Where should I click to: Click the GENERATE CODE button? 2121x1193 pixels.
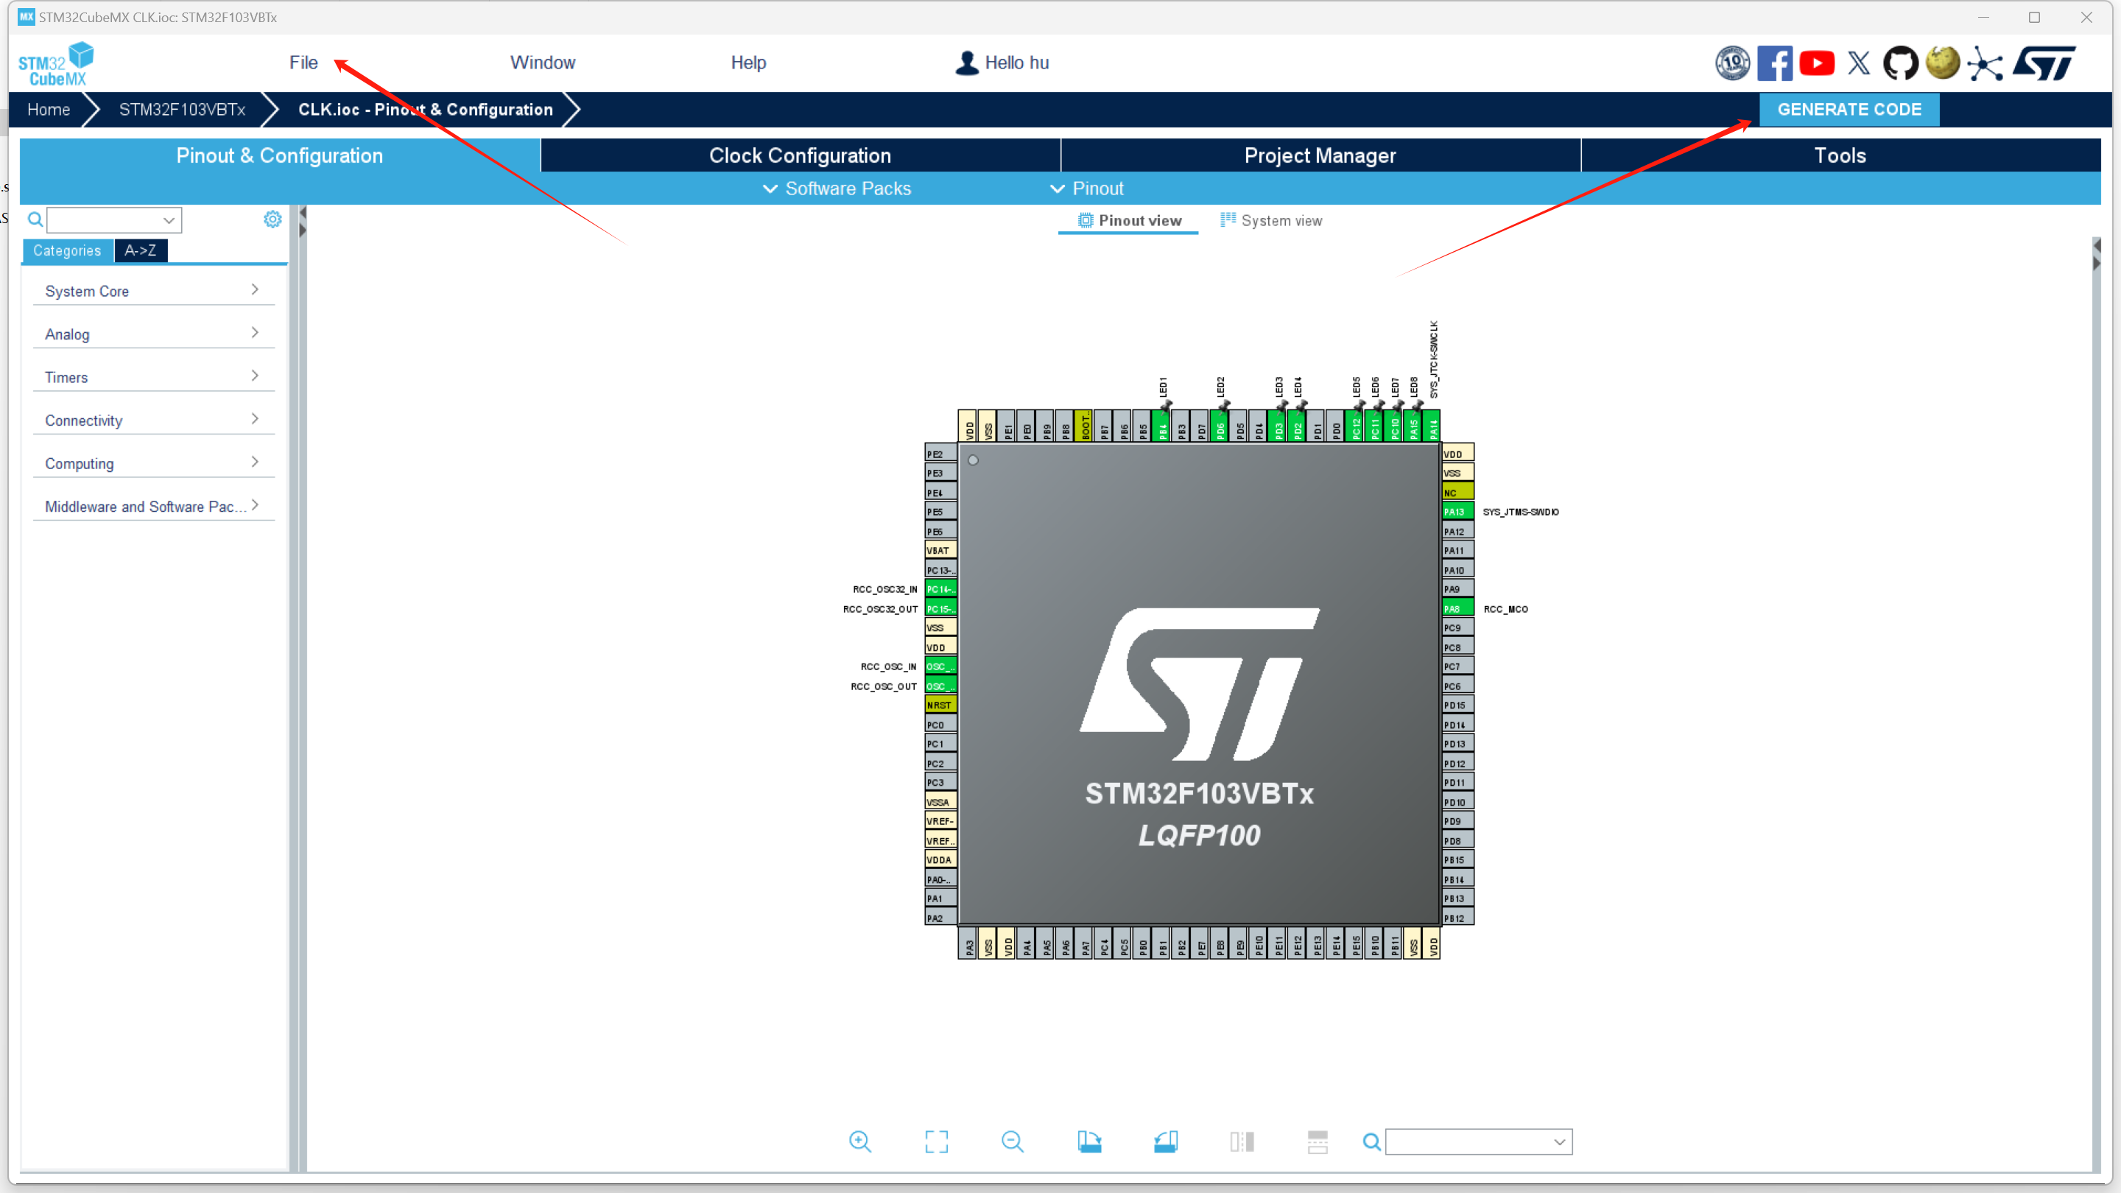[1849, 110]
